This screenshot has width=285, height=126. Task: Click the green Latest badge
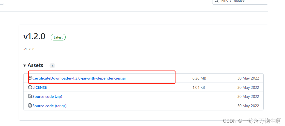coord(58,37)
